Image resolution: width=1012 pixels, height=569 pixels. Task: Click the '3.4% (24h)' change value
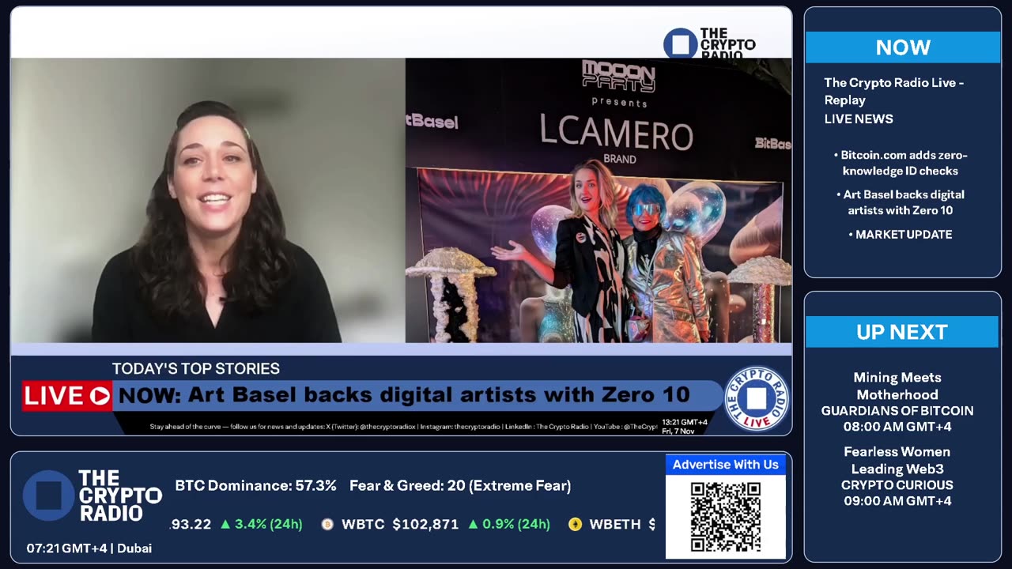tap(262, 524)
